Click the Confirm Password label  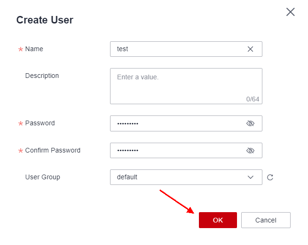[x=53, y=150]
